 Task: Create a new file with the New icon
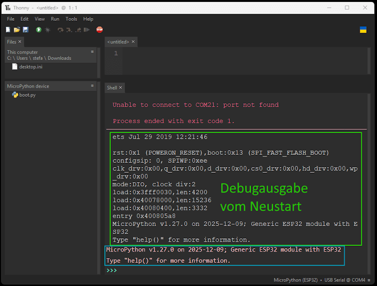pos(8,30)
